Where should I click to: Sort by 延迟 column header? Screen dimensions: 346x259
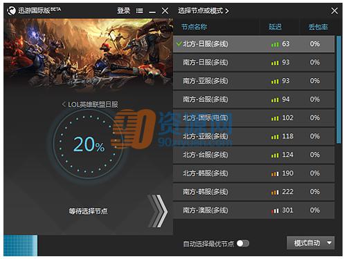[x=275, y=27]
